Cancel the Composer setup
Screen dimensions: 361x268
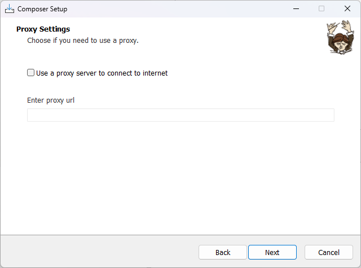[x=328, y=252]
